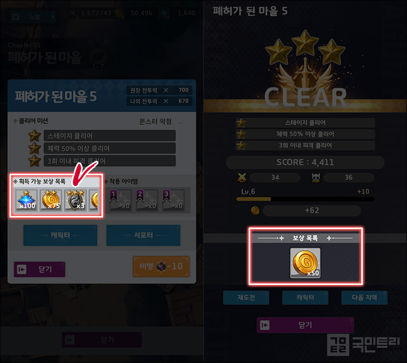The height and width of the screenshot is (363, 407).
Task: Tap the 스테이지 클리어 mission star
Action: (35, 136)
